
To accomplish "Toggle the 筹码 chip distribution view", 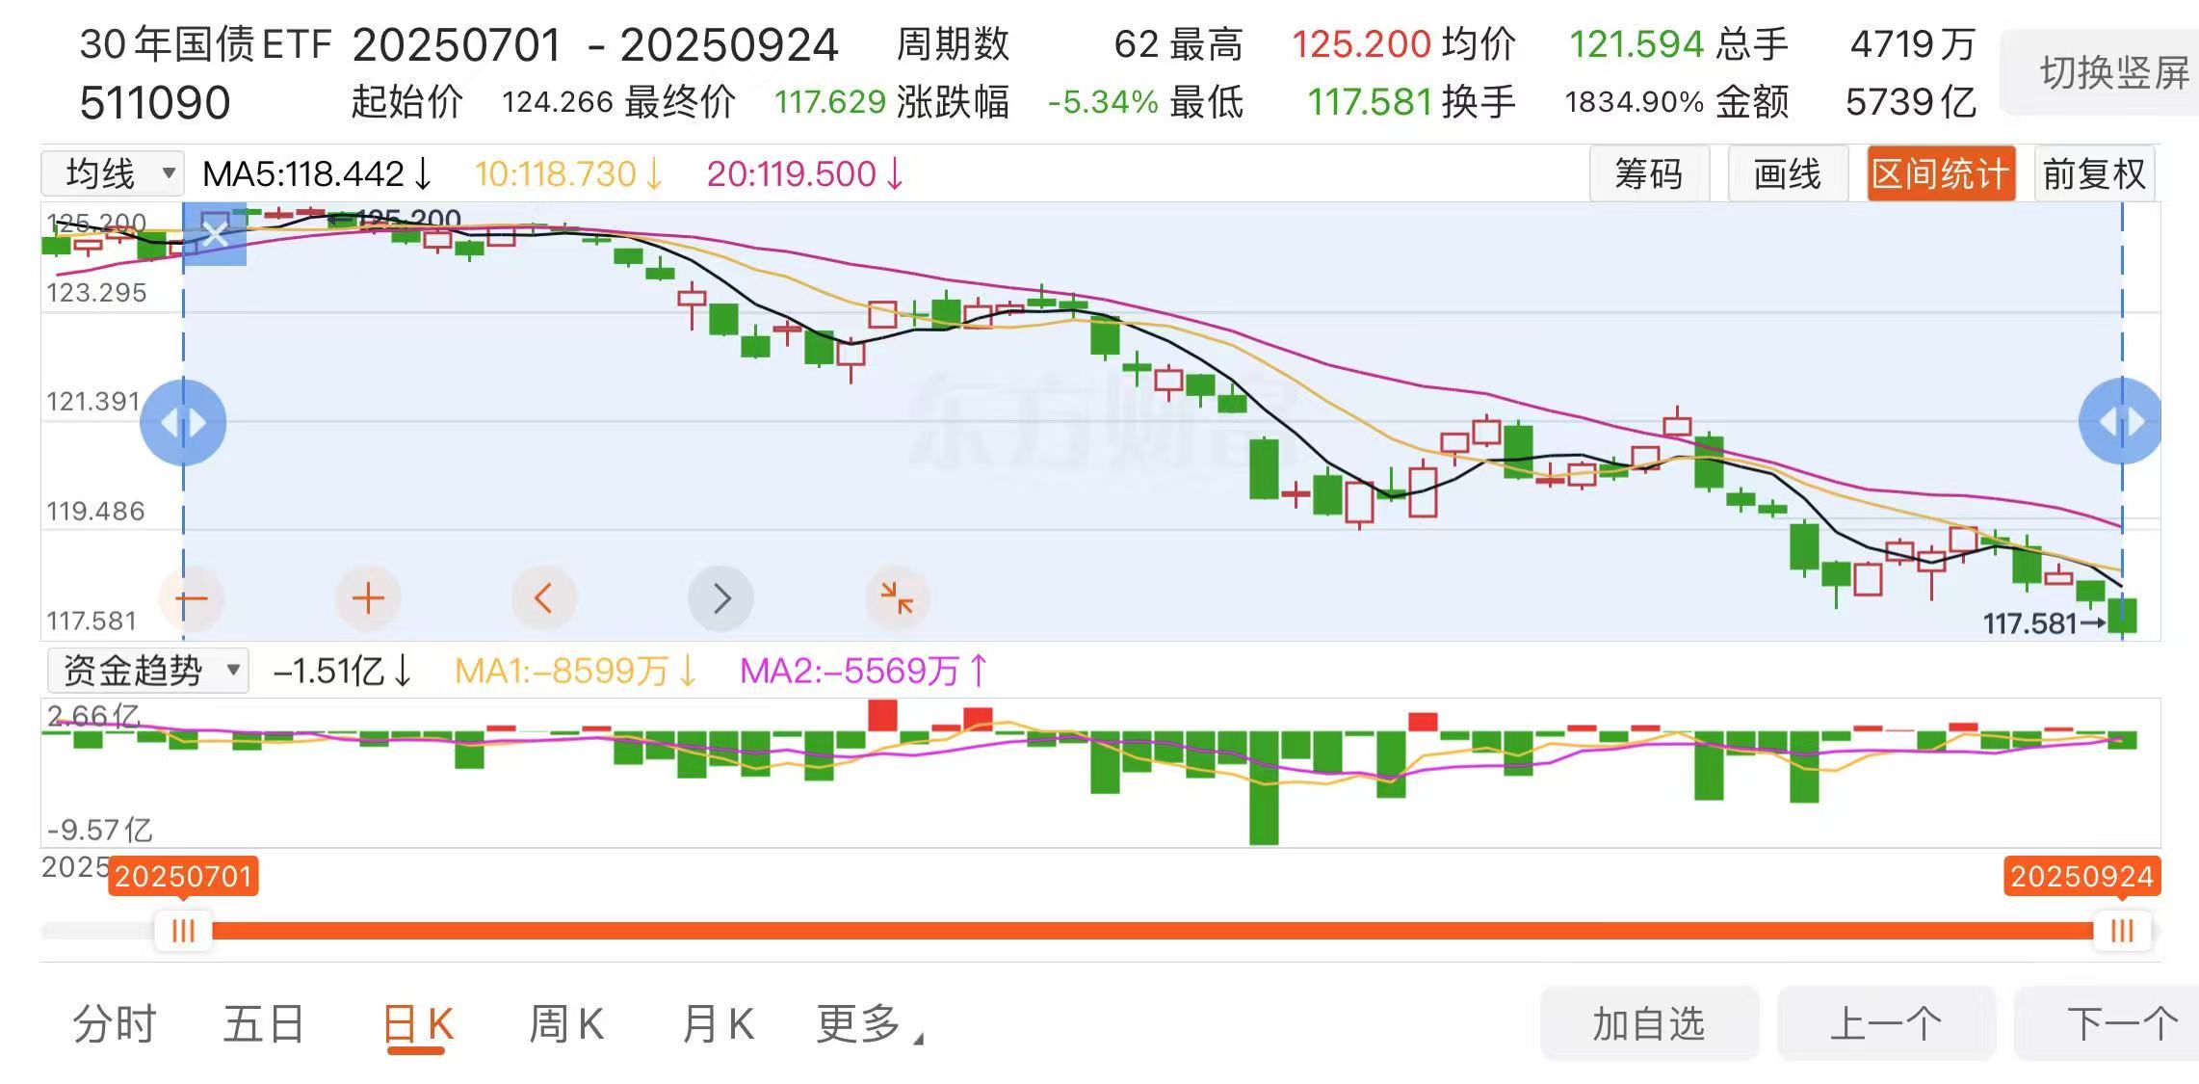I will [x=1648, y=174].
